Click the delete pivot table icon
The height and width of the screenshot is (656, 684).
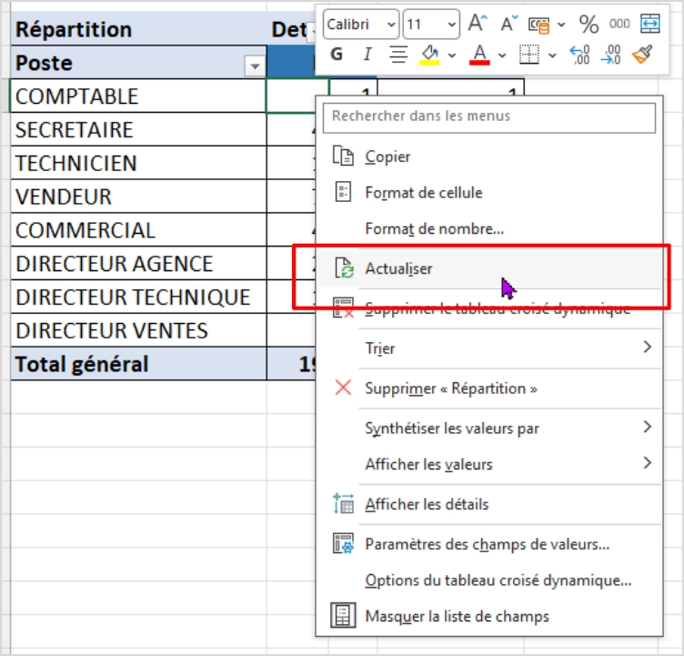pos(343,308)
